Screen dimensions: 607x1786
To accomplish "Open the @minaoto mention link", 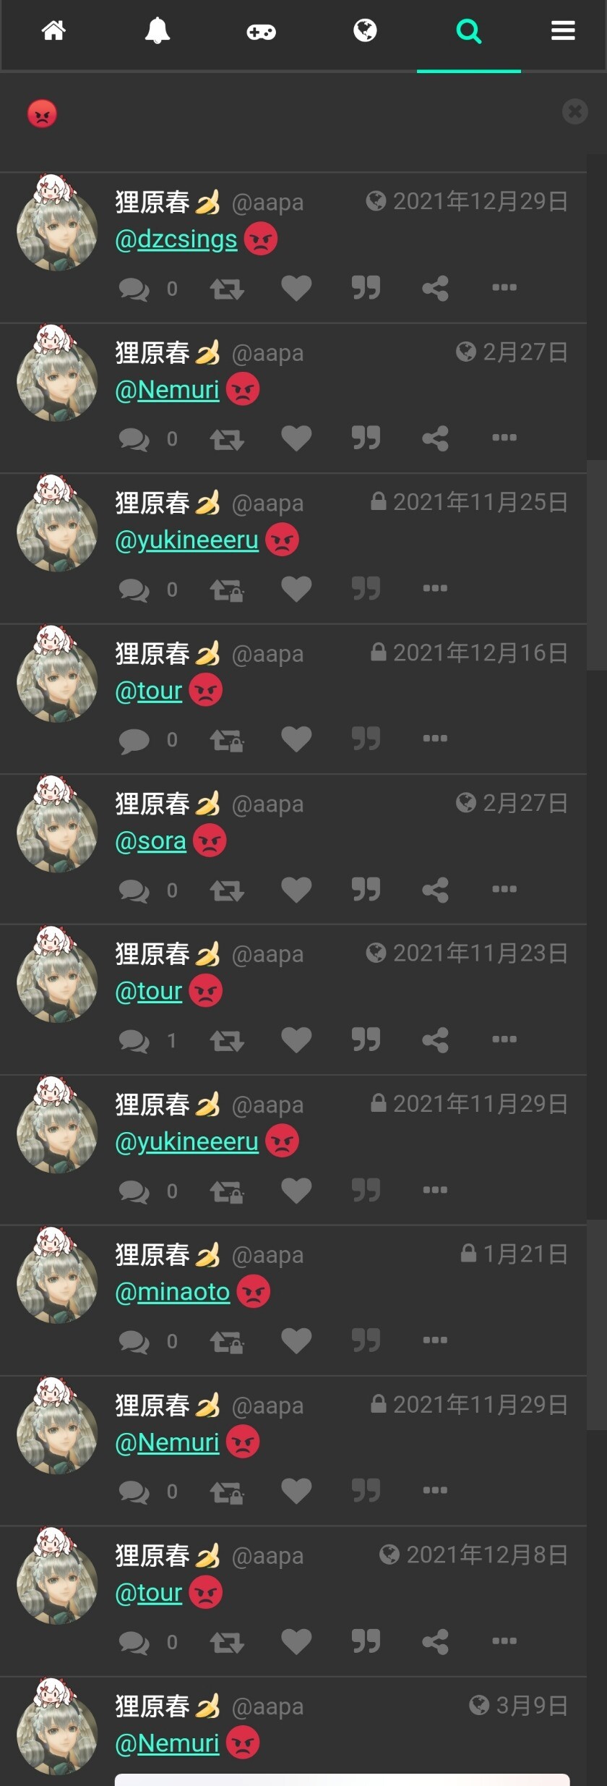I will tap(173, 1292).
